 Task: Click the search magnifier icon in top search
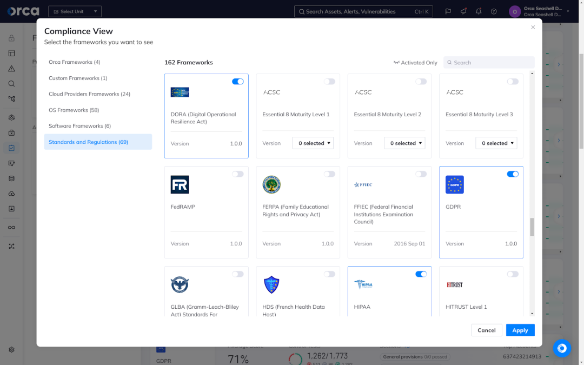(x=302, y=11)
